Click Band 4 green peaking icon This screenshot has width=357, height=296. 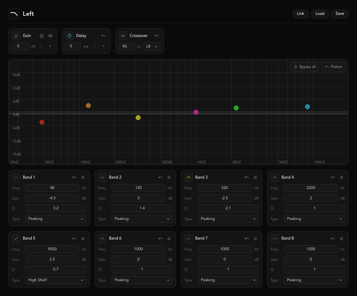click(x=274, y=177)
